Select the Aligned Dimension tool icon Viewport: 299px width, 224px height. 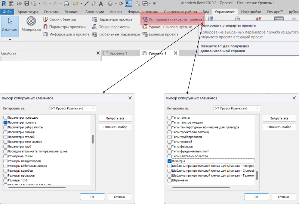pyautogui.click(x=87, y=3)
